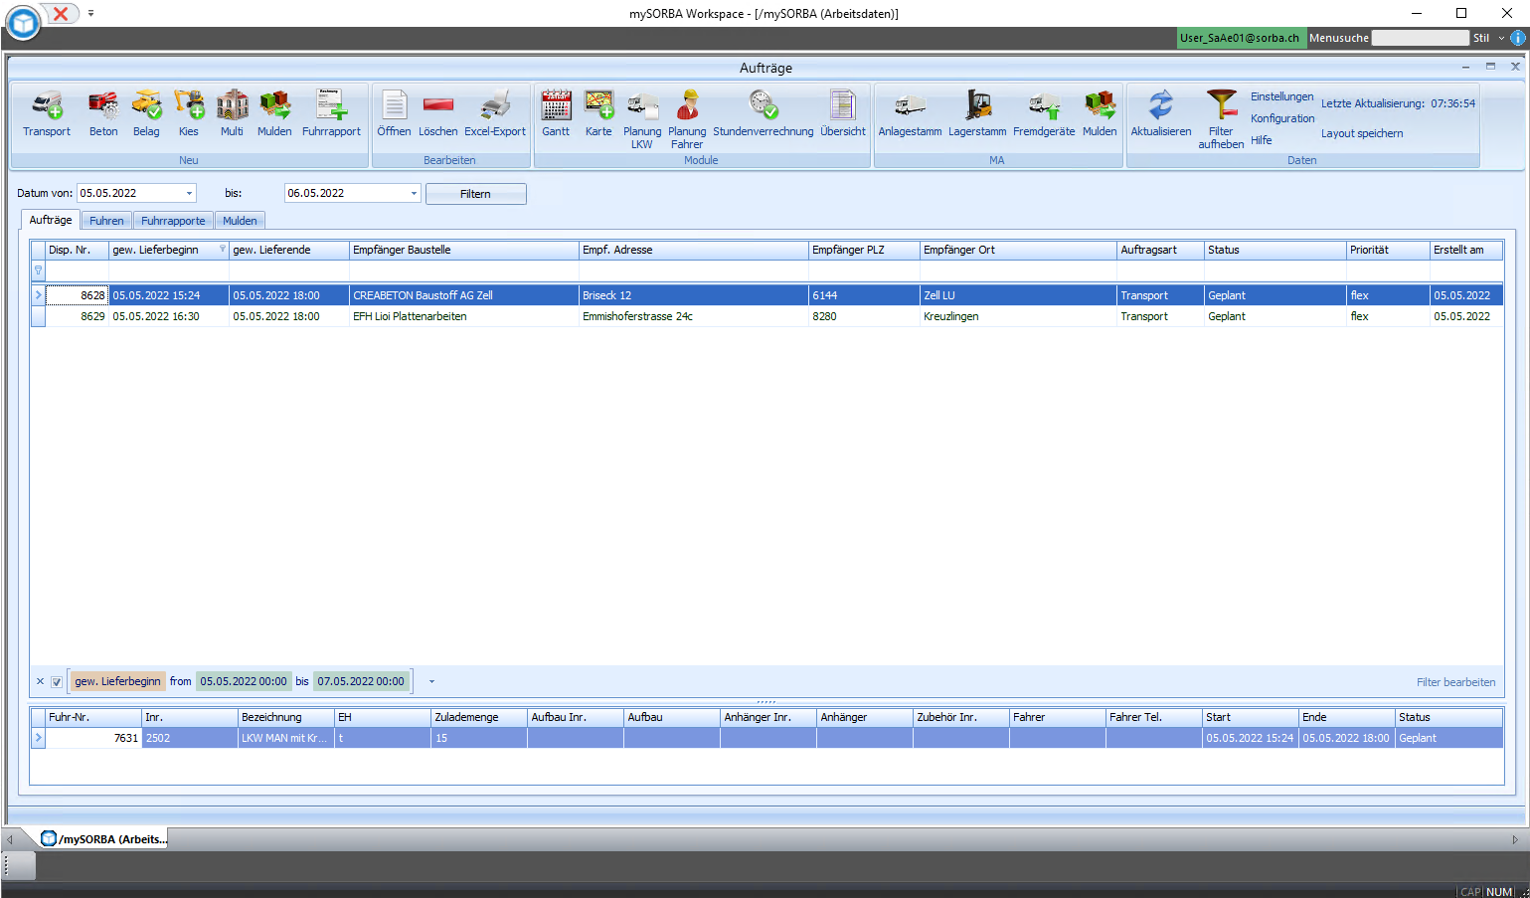Click the filter end value 07.05.2022 00:00
Screen dimensions: 1530x898
pos(361,682)
